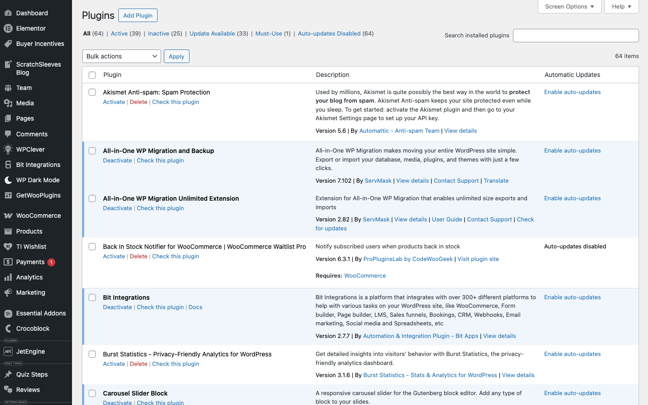The width and height of the screenshot is (648, 405).
Task: Check this plugin for Carousel Slider Block
Action: point(160,402)
